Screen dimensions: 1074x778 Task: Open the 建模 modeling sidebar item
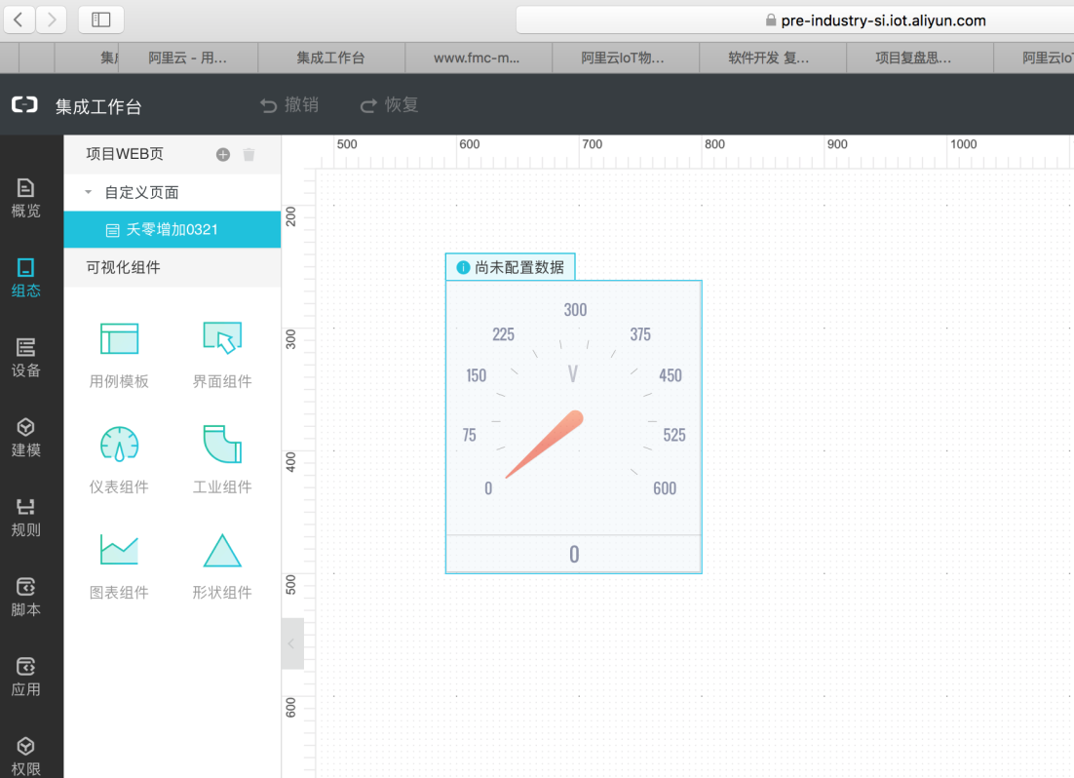pos(25,438)
